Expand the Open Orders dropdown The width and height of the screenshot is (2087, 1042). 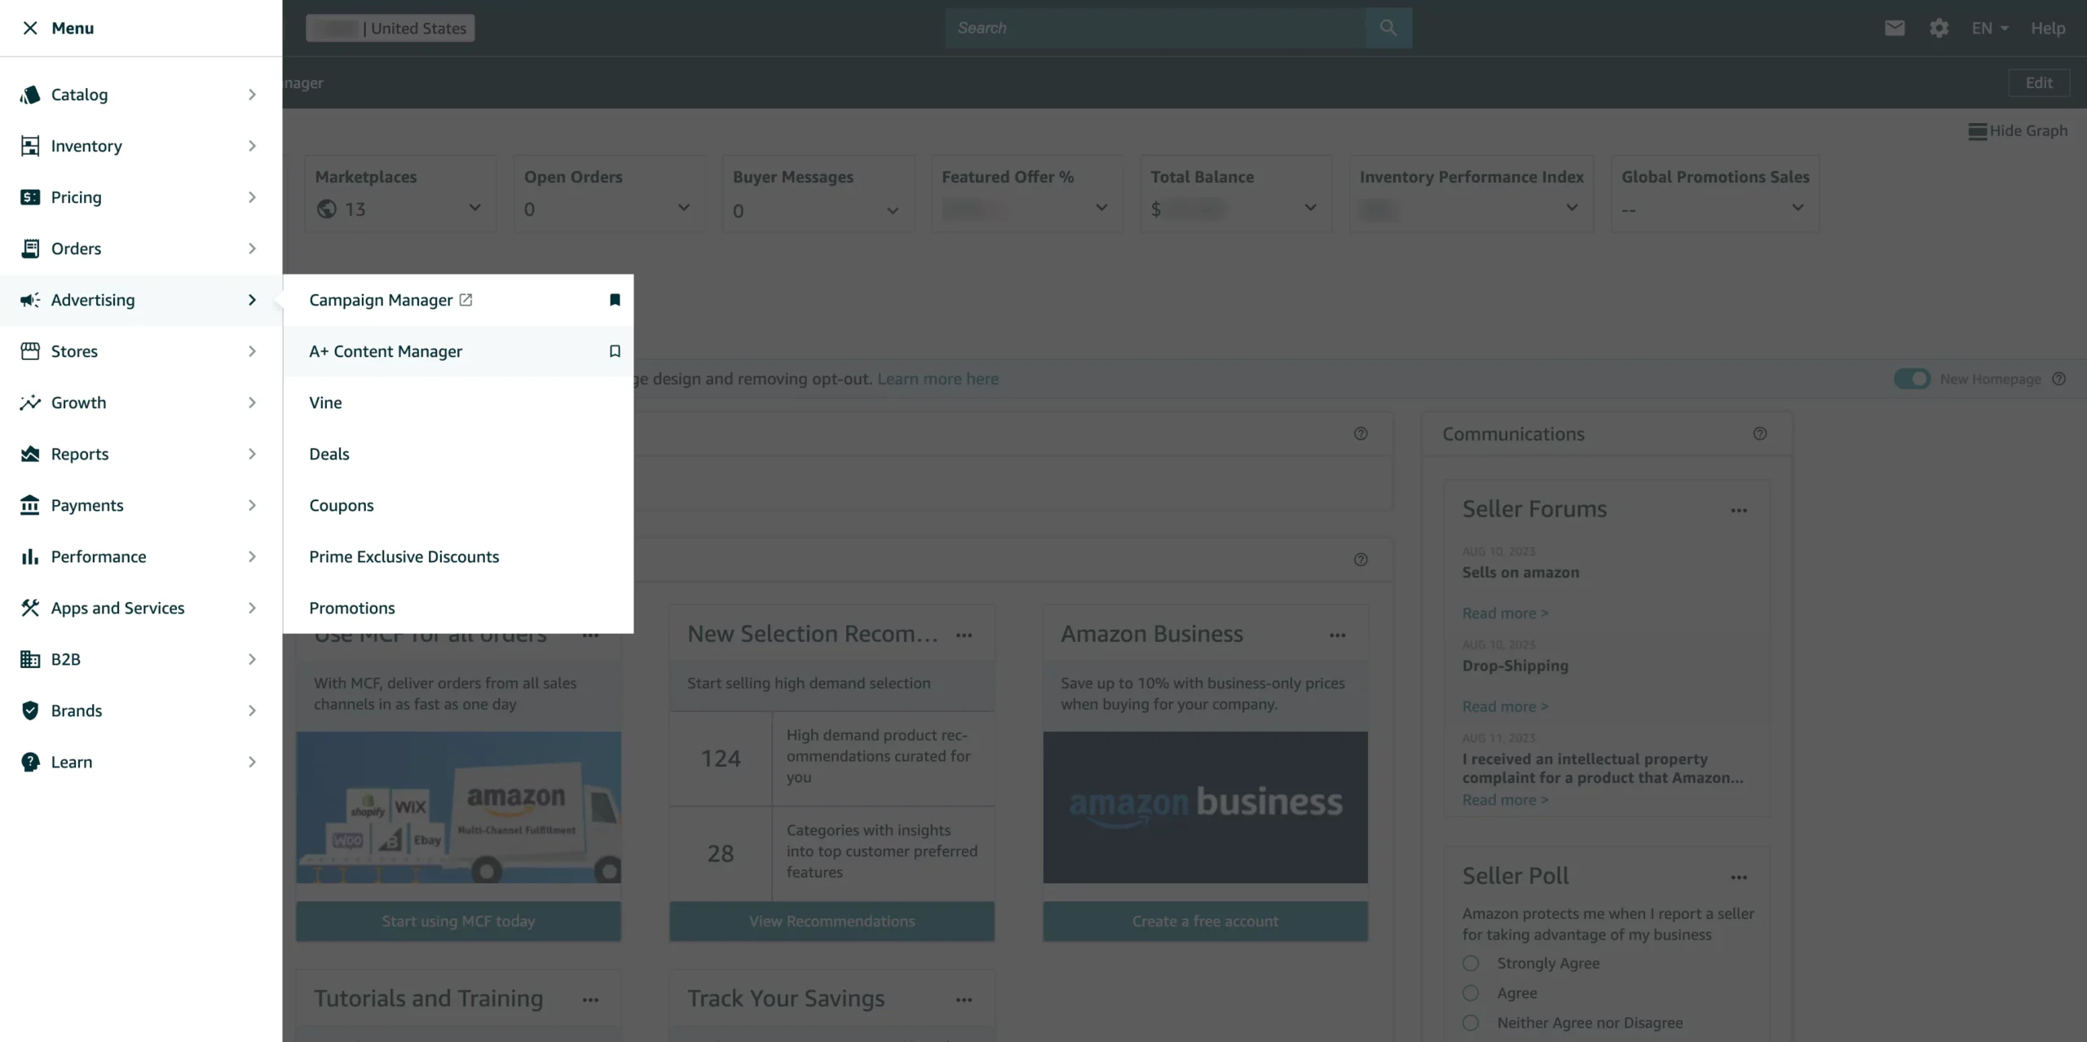pos(684,209)
